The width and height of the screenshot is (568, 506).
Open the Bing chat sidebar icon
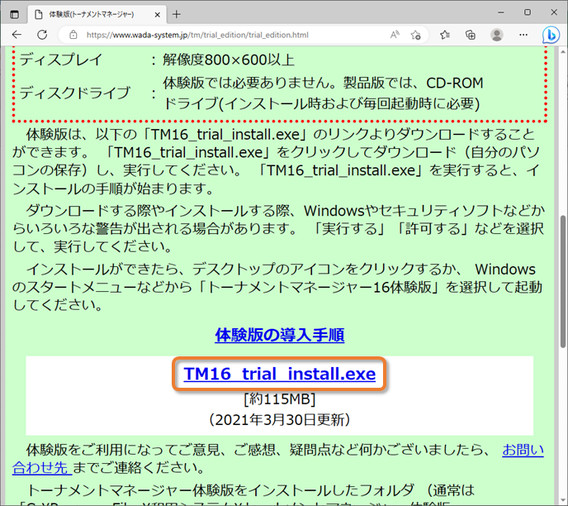tap(551, 36)
